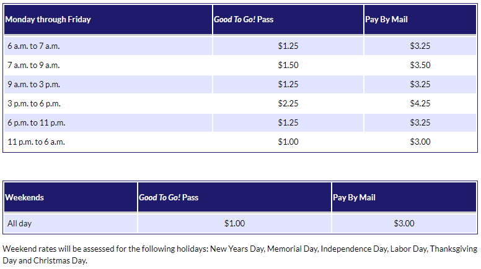The width and height of the screenshot is (481, 269).
Task: Click the $3.50 Pay By Mail rate
Action: coord(420,65)
